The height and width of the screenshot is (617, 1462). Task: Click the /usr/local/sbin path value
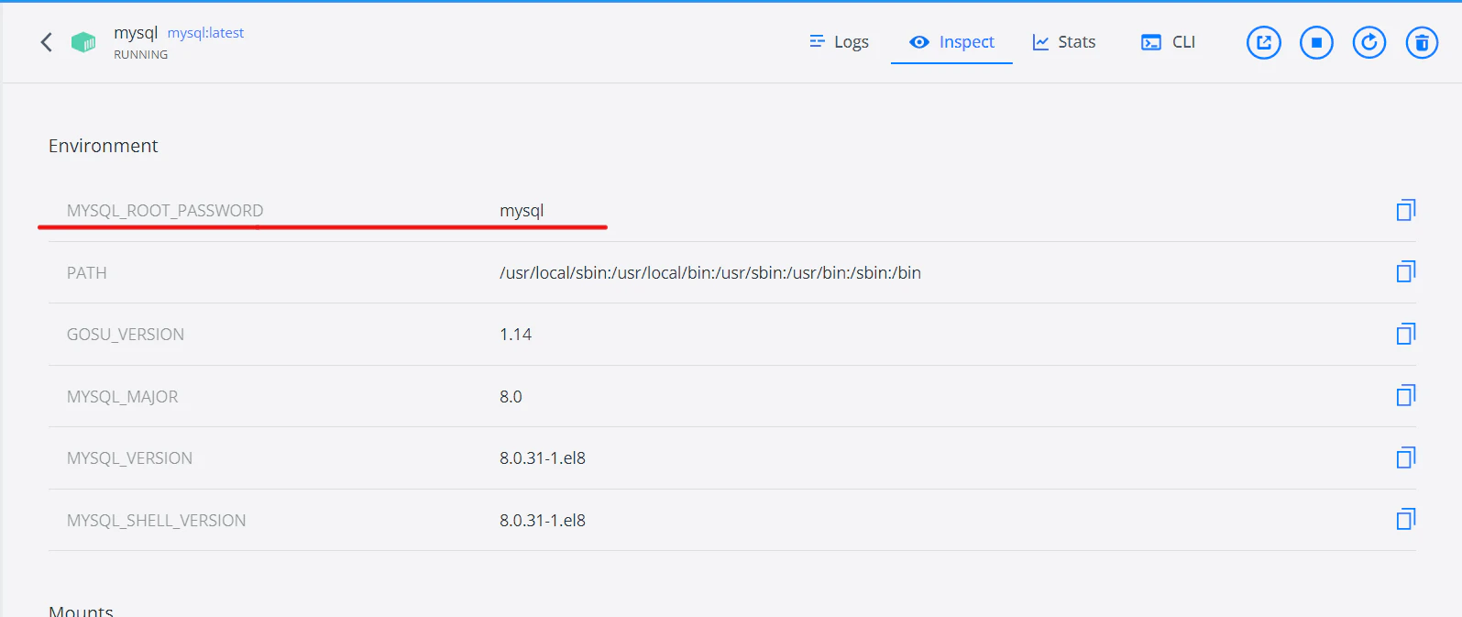pos(710,273)
